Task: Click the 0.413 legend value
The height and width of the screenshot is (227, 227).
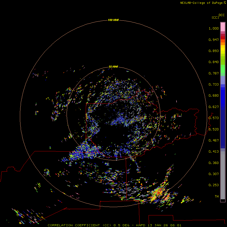Action: [214, 152]
